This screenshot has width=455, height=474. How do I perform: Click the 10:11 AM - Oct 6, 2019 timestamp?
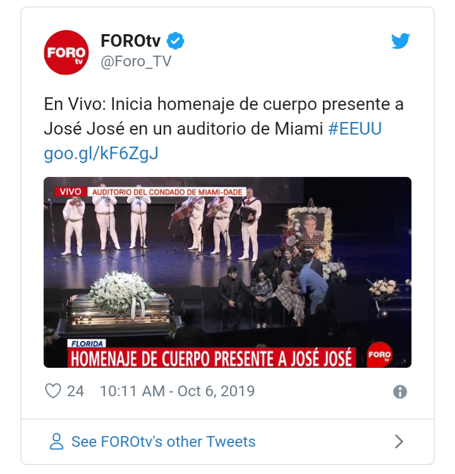coord(177,391)
